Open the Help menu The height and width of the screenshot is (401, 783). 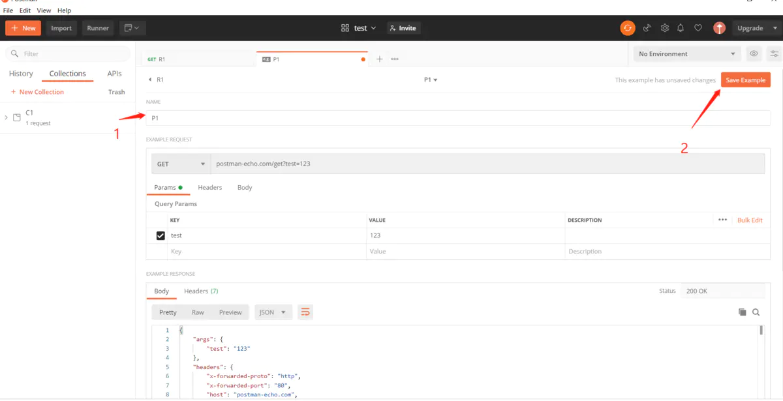pyautogui.click(x=64, y=10)
